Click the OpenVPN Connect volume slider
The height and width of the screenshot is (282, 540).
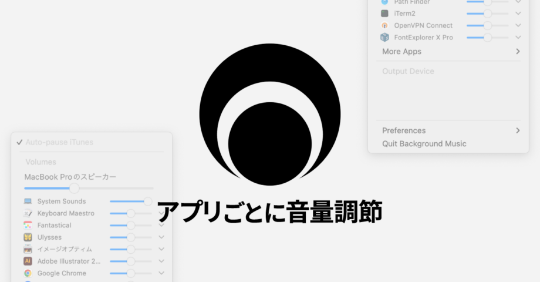488,25
